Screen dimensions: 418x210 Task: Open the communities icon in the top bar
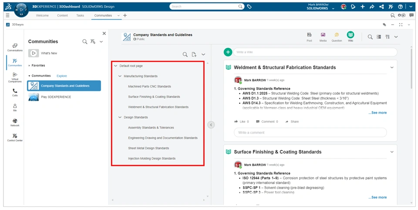tap(391, 7)
